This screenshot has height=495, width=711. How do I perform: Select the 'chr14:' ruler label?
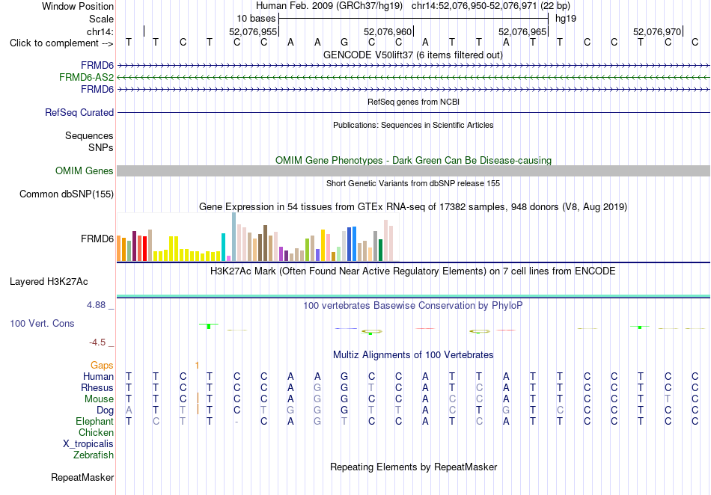[x=100, y=31]
